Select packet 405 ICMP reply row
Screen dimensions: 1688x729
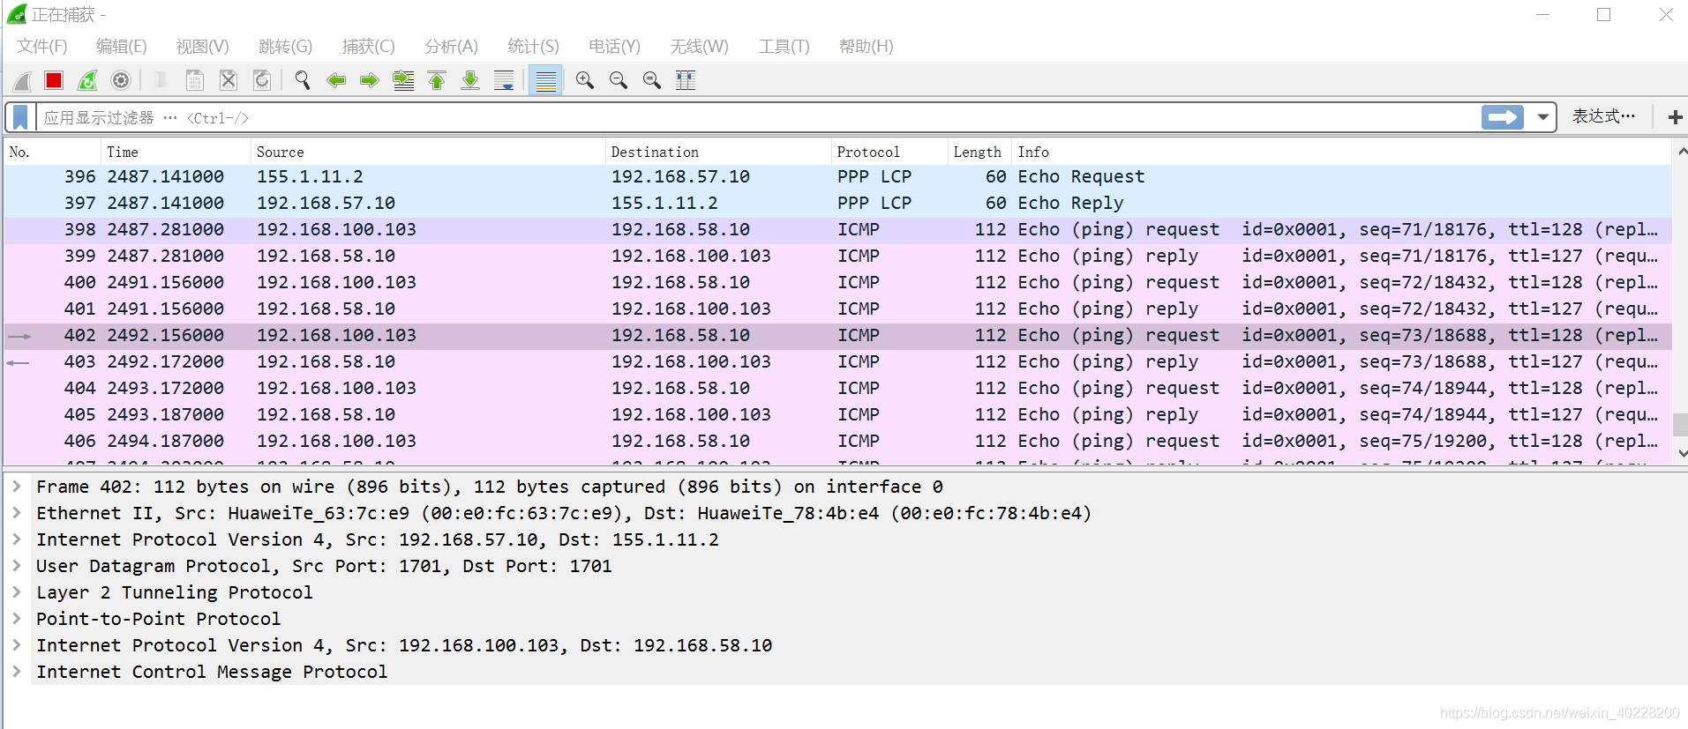click(x=838, y=415)
